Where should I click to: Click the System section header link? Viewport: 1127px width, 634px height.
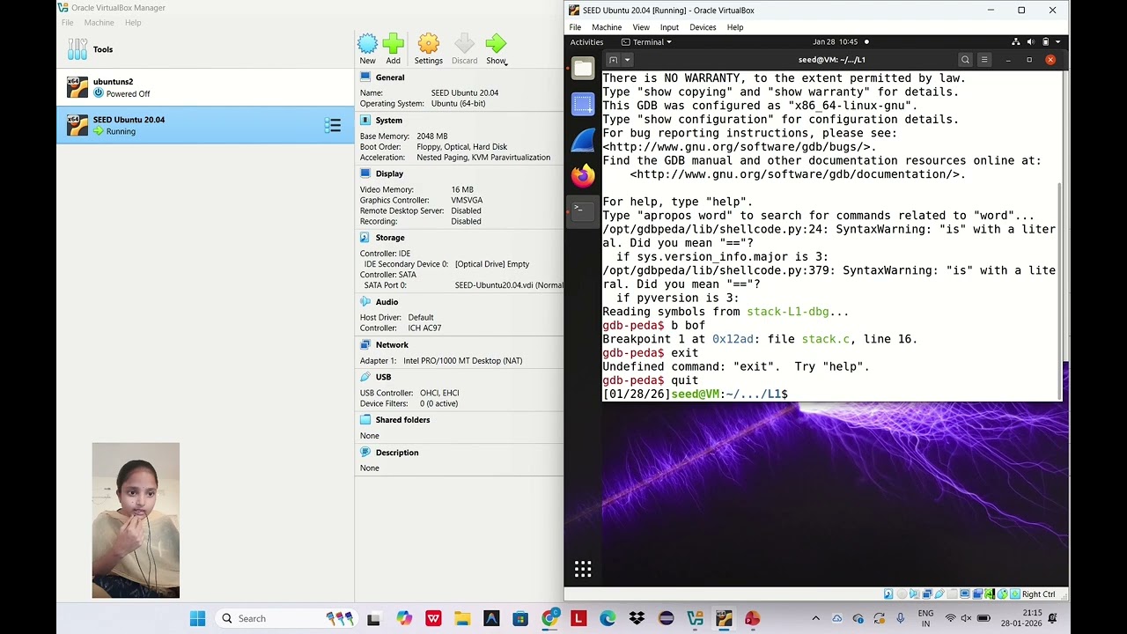point(389,121)
